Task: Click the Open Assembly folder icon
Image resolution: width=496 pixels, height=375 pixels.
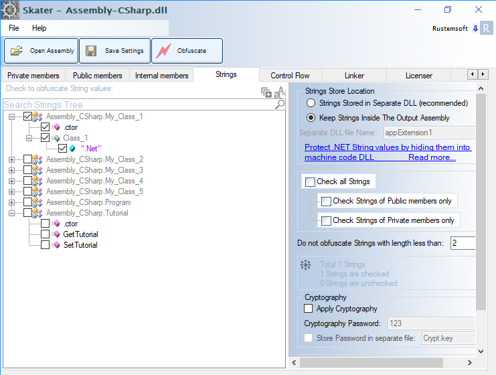Action: pos(17,51)
